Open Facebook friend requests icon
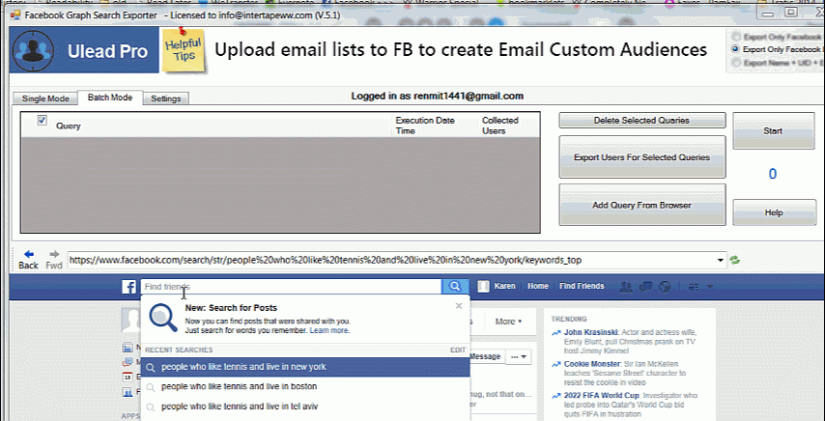 click(x=626, y=287)
